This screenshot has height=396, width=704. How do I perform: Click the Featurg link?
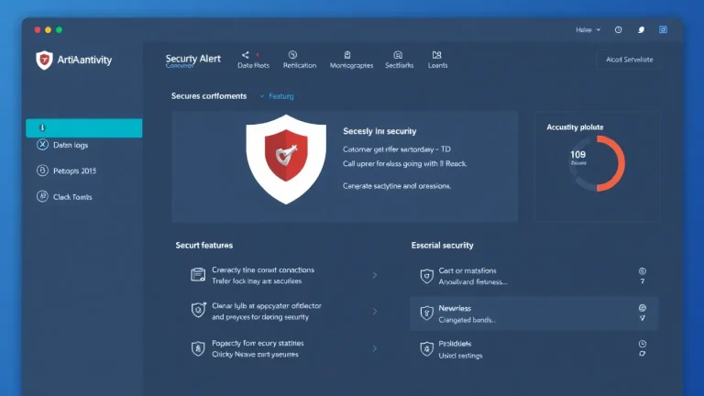281,96
